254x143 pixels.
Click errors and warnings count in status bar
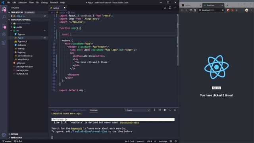[18, 141]
